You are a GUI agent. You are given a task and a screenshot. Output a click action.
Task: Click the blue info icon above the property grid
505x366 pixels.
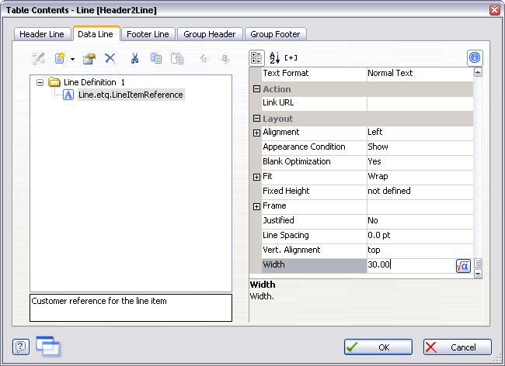[x=475, y=58]
